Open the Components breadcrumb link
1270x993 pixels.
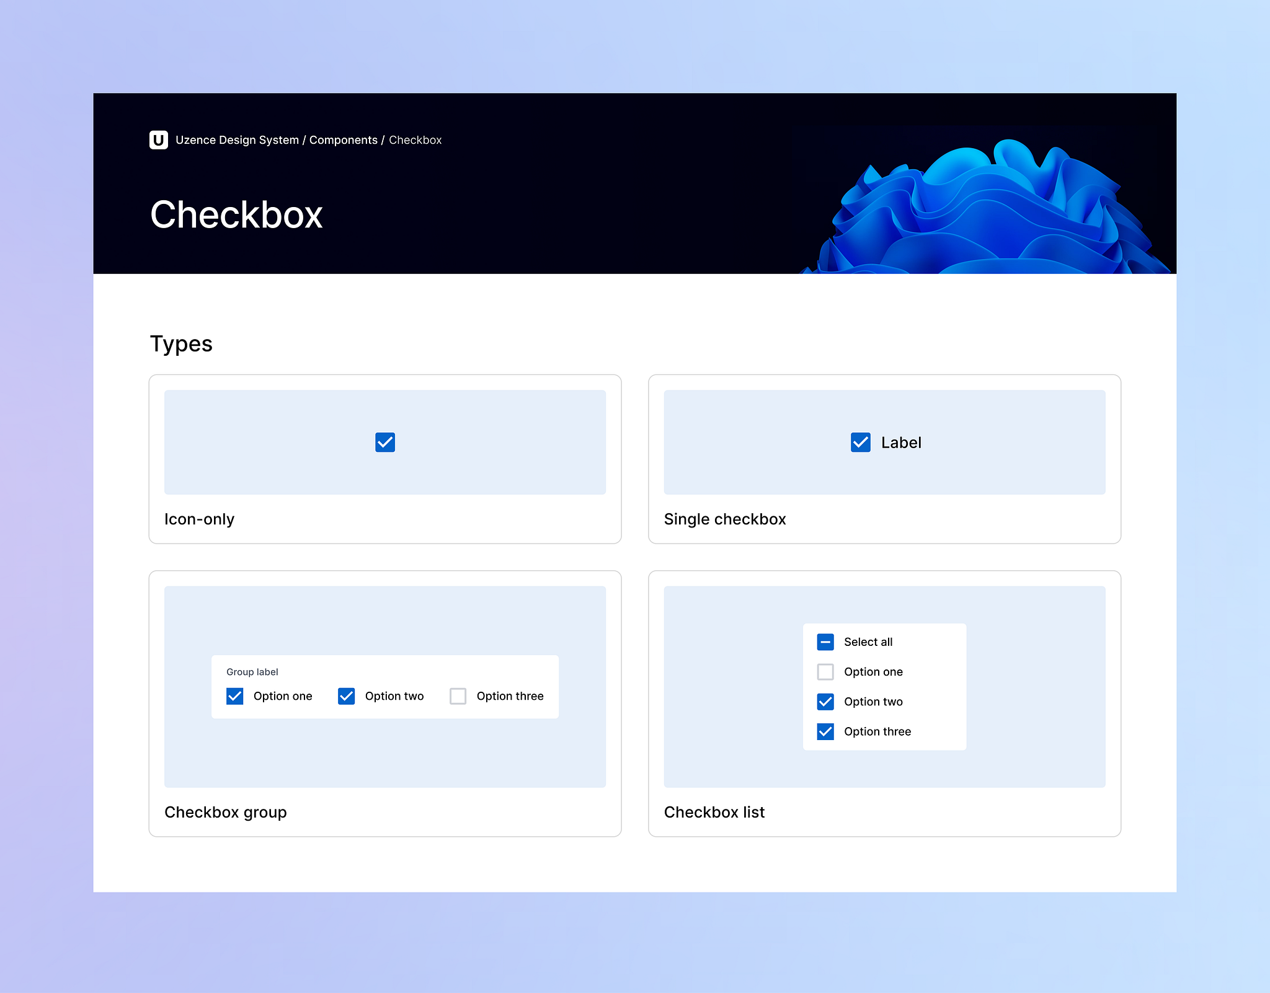[x=343, y=140]
